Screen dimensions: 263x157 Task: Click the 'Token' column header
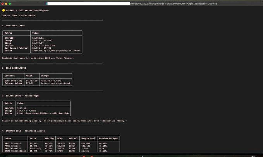(x=8, y=138)
